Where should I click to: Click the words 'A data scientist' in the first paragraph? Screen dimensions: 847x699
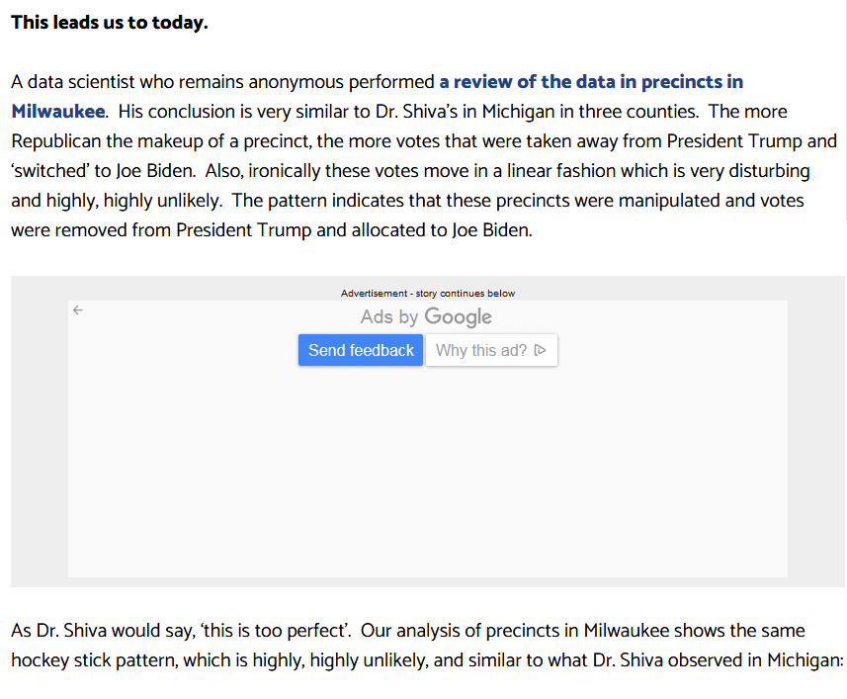[73, 82]
